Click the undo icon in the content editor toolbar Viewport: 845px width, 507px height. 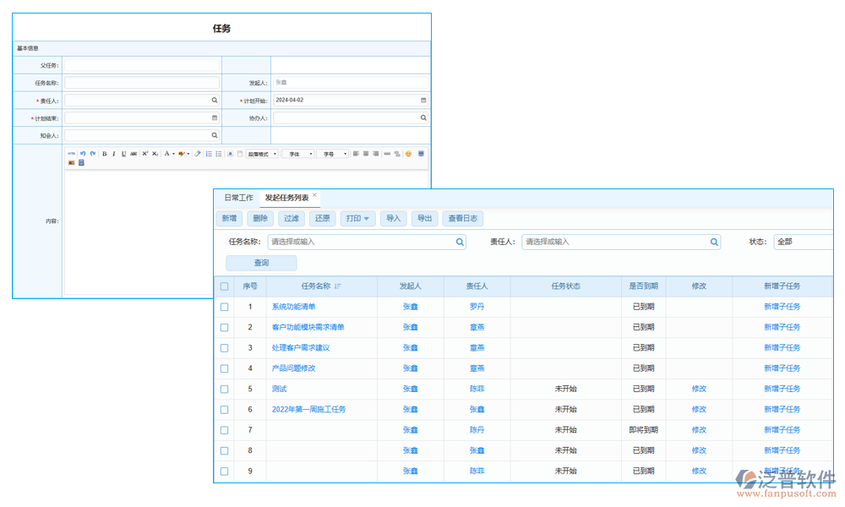coord(82,154)
